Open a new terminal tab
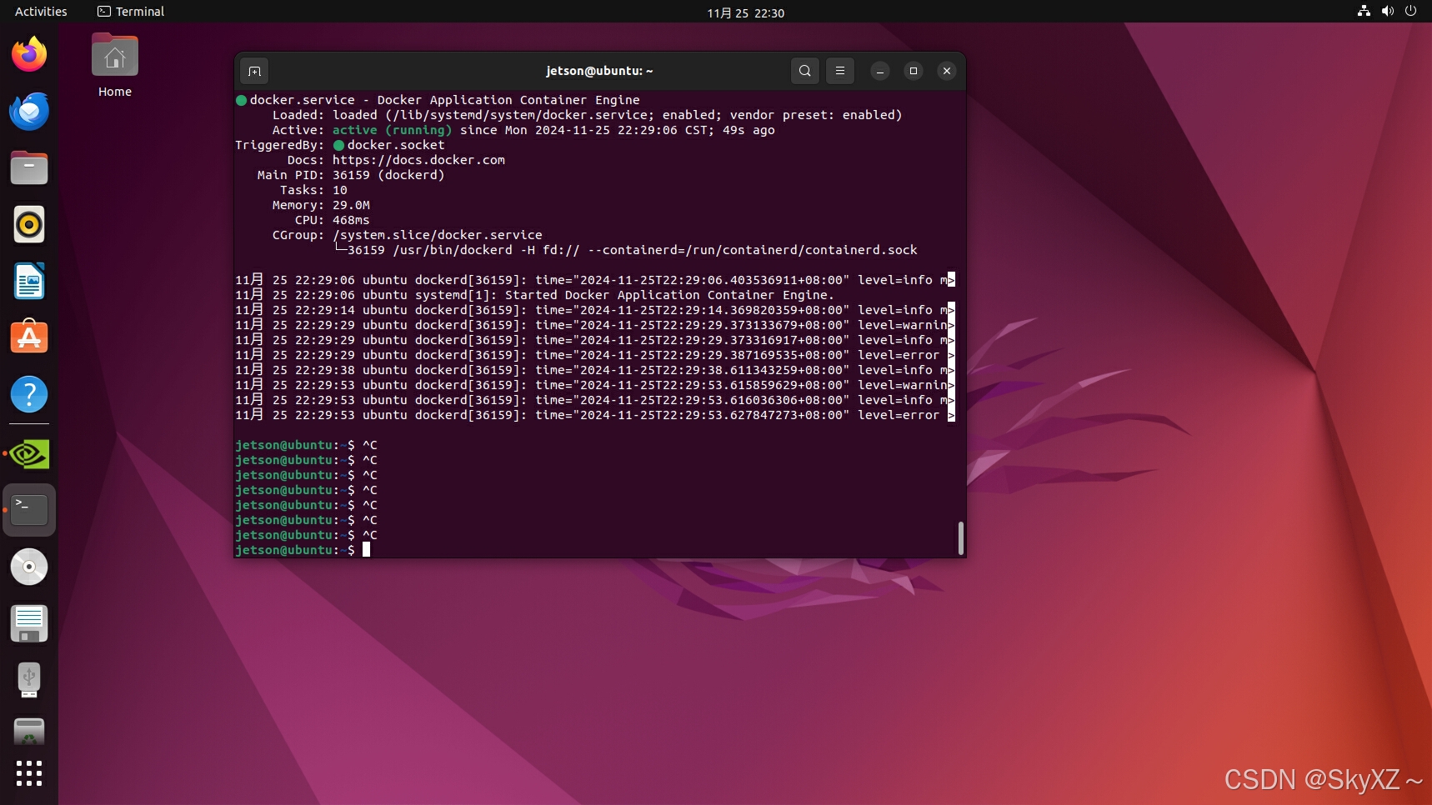The image size is (1432, 805). (x=255, y=71)
